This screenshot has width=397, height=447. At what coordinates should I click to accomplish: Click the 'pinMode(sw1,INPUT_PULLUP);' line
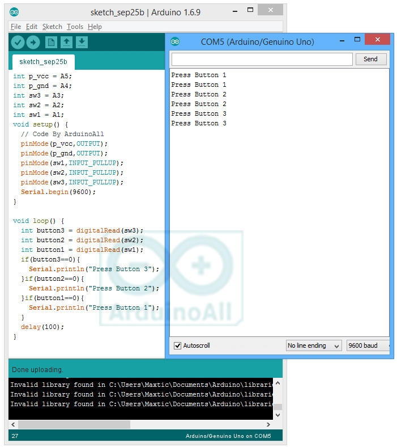[x=72, y=163]
